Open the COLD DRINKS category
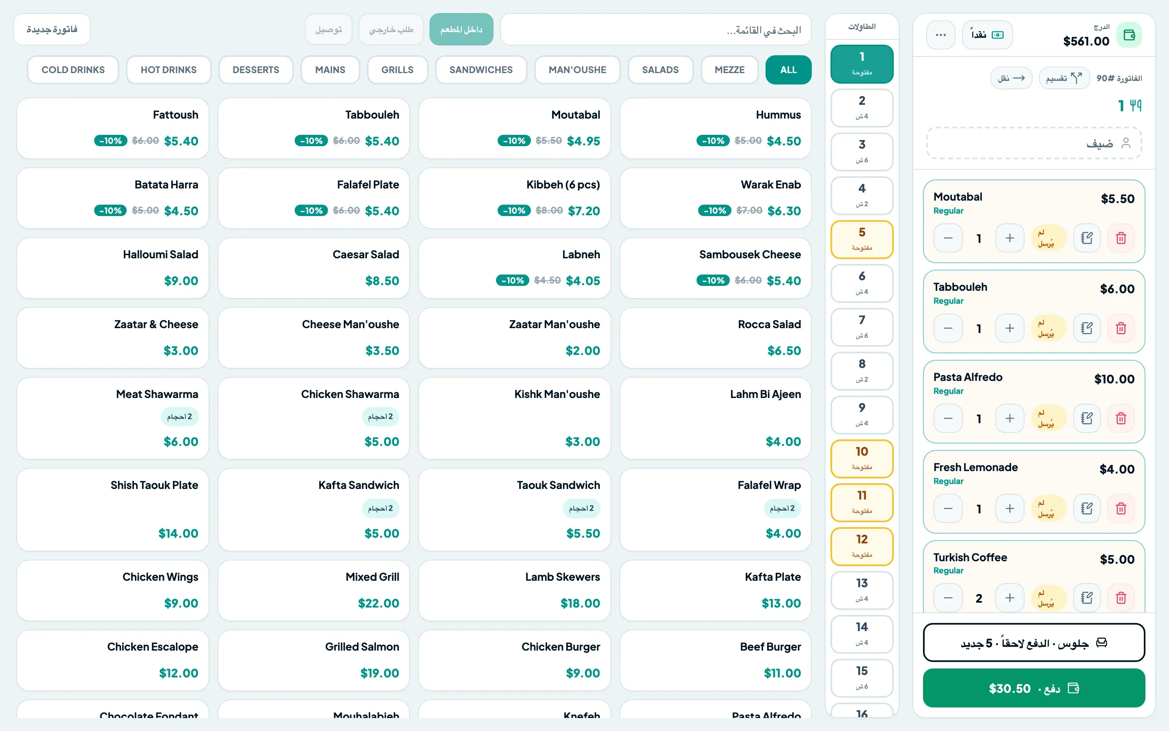 coord(73,69)
